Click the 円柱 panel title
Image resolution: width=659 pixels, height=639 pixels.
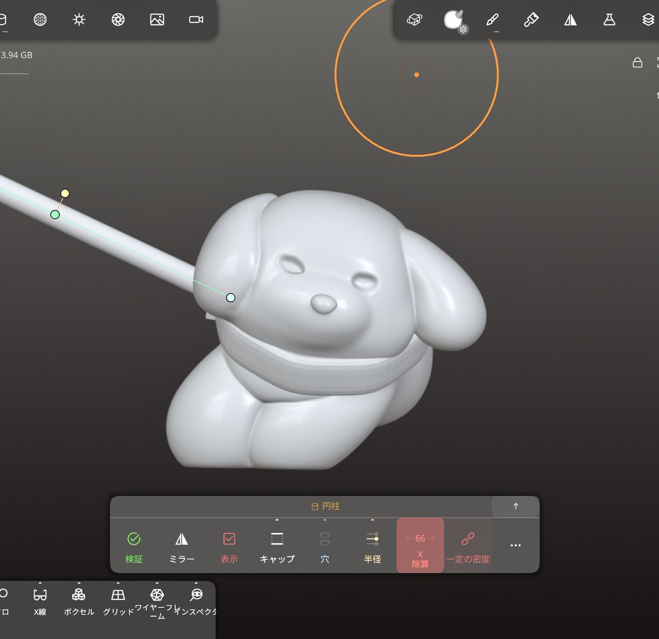(x=325, y=506)
